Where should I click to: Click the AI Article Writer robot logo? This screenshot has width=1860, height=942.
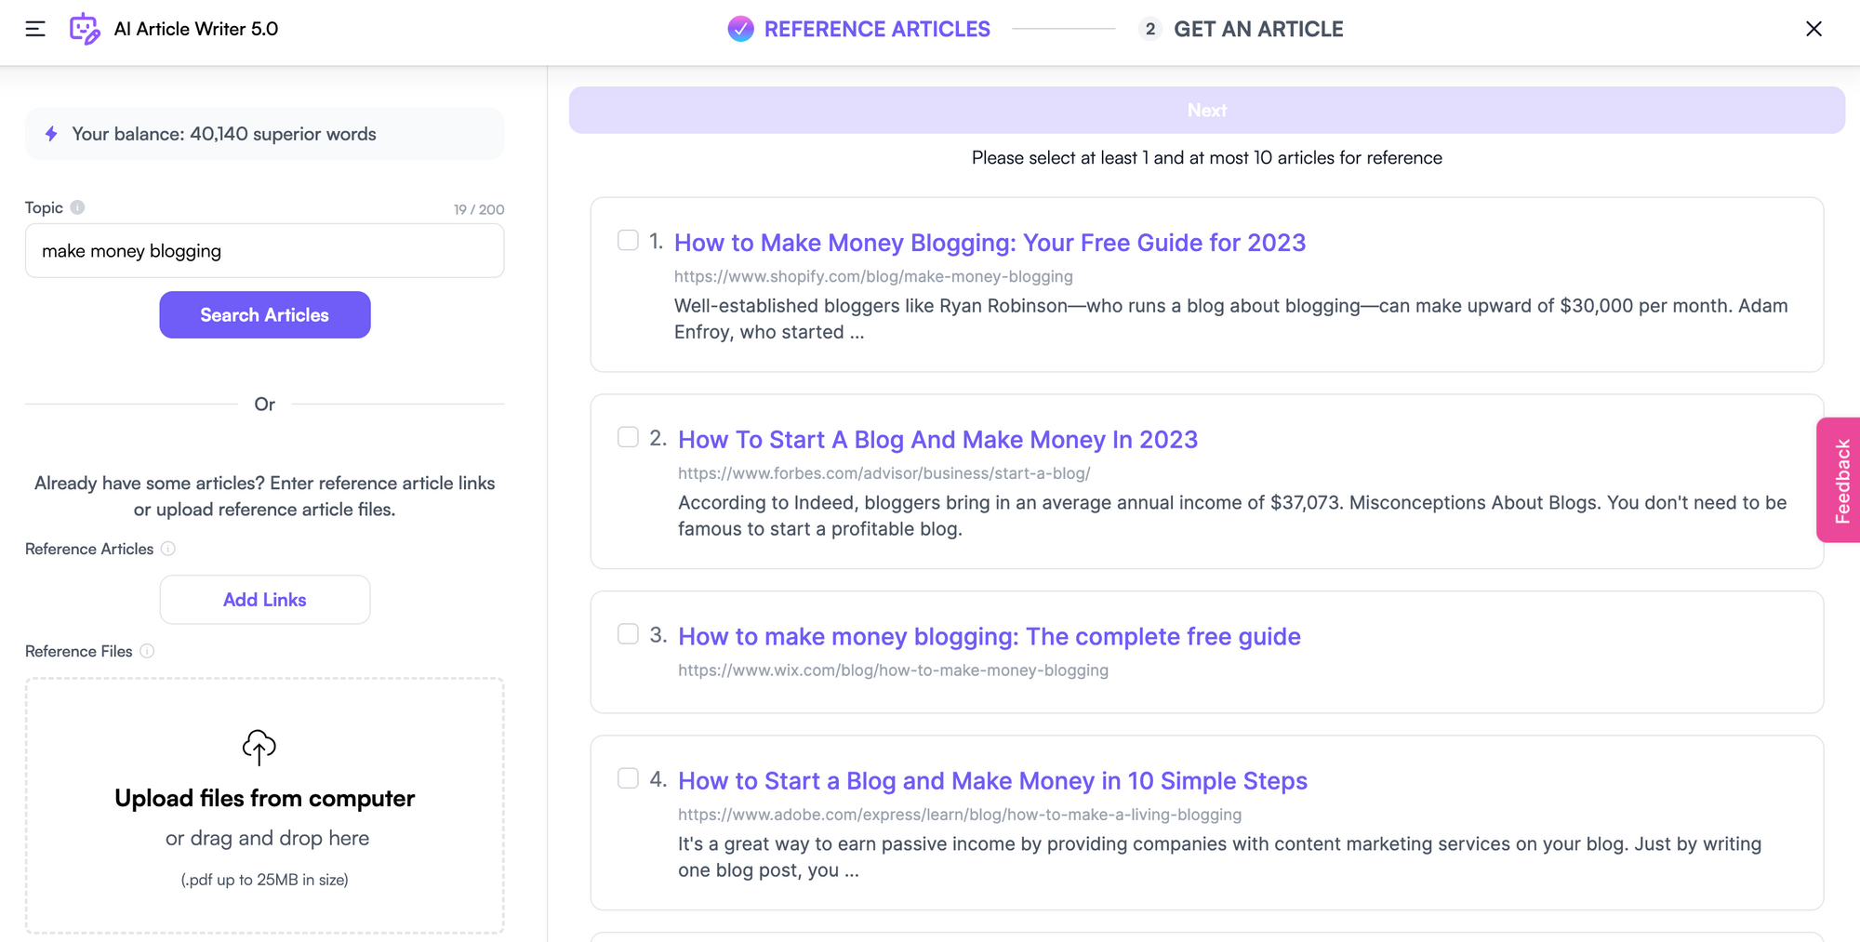click(x=85, y=29)
